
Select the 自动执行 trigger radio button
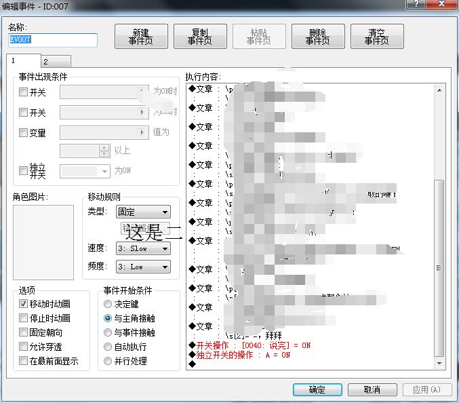(108, 347)
